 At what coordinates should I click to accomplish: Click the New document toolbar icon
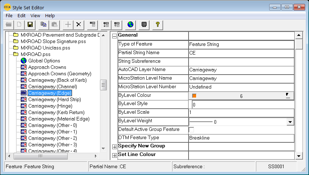pyautogui.click(x=19, y=25)
